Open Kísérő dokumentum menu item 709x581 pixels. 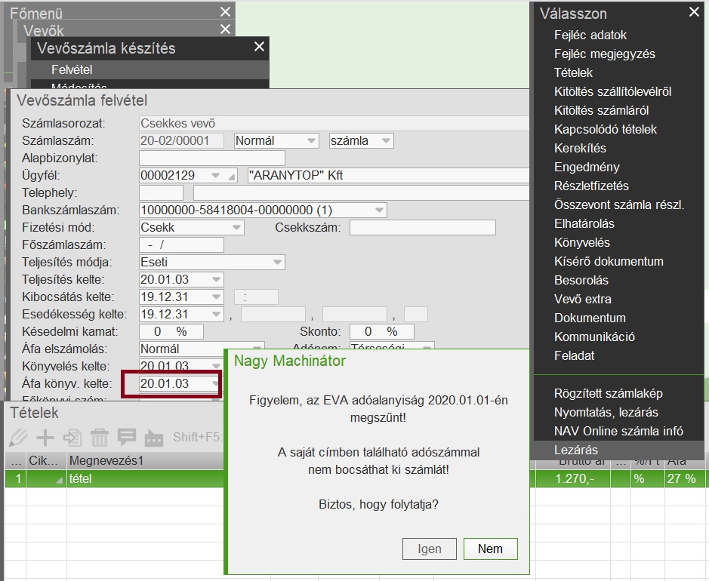point(609,261)
